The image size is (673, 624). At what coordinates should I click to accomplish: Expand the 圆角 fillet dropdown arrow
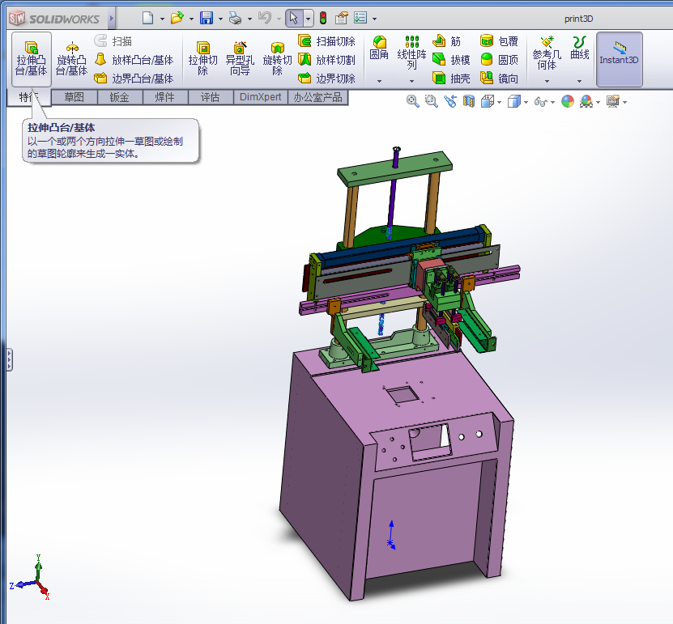pyautogui.click(x=379, y=81)
